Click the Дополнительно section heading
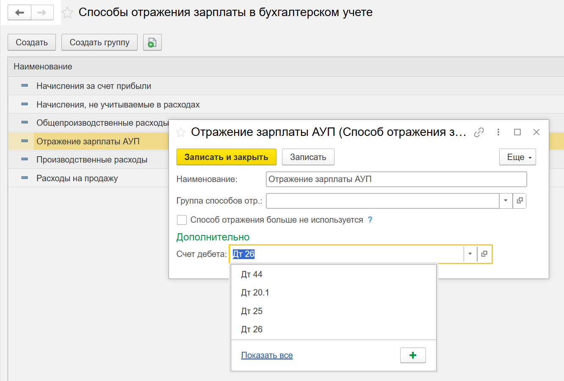 pyautogui.click(x=213, y=237)
